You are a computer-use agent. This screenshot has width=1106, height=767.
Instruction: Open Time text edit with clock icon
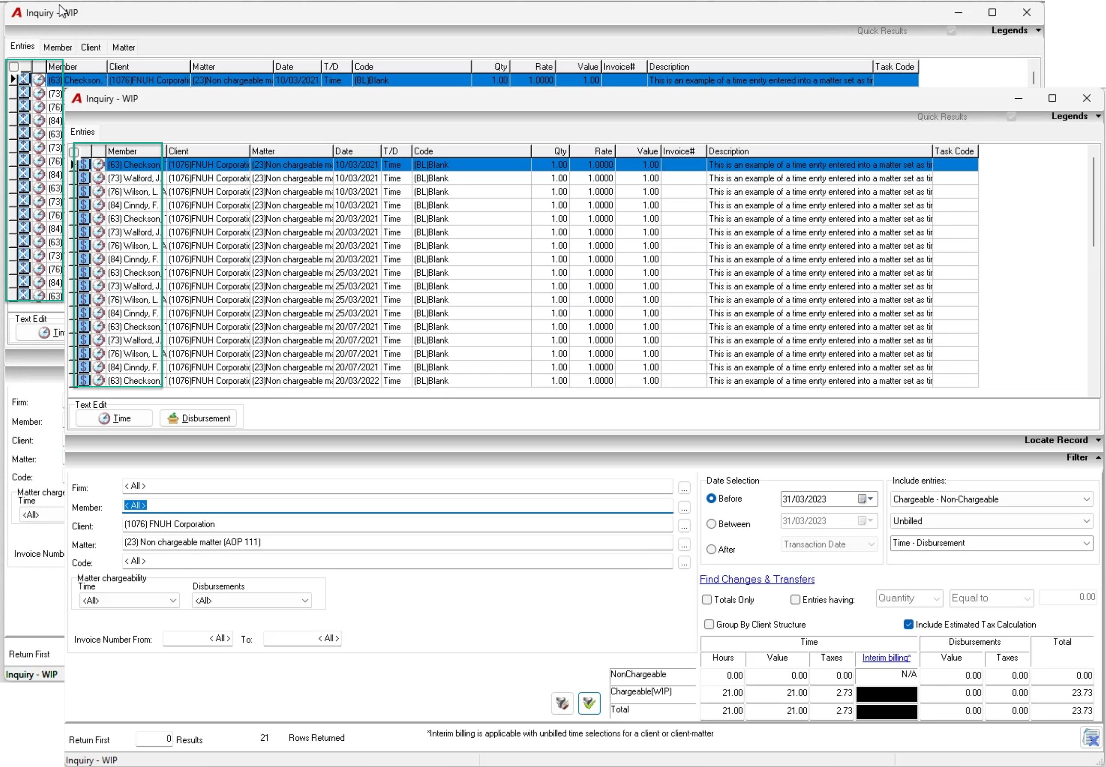114,418
